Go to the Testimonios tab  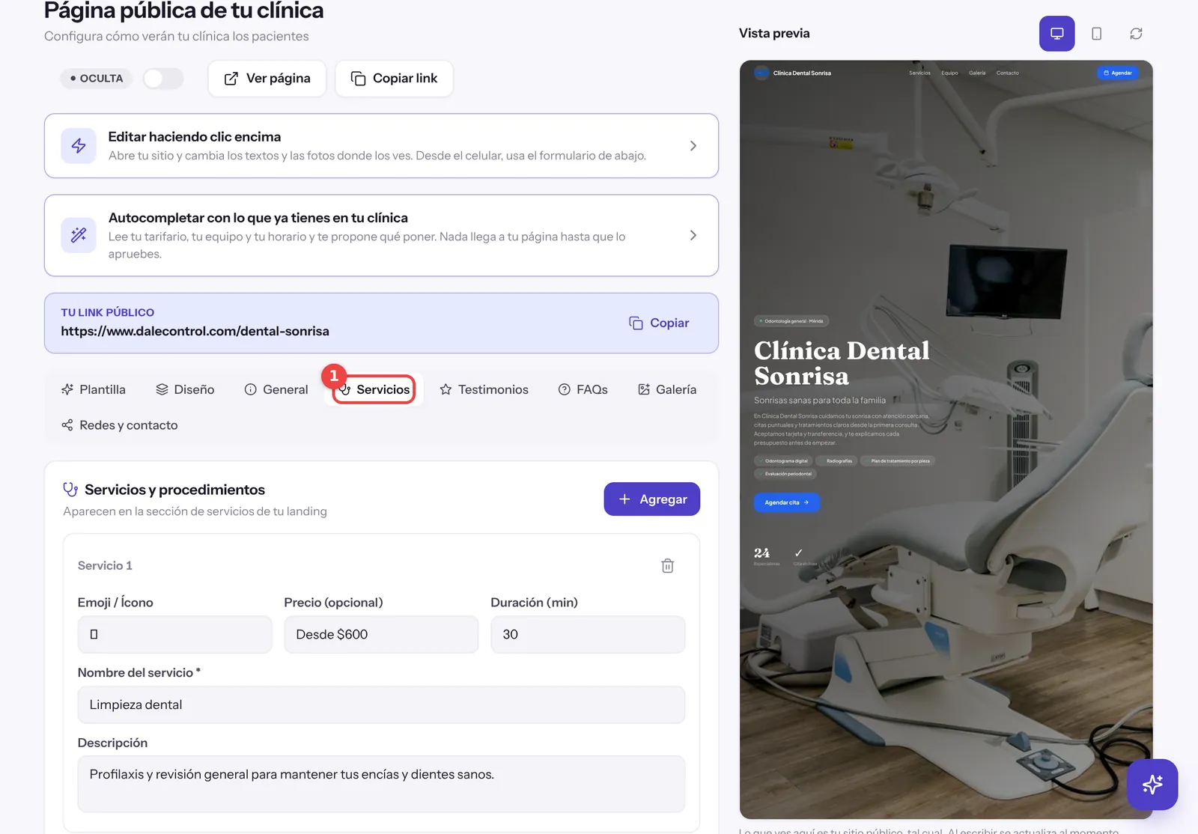pyautogui.click(x=484, y=389)
